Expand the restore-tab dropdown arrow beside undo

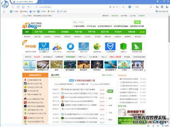[x=31, y=7]
